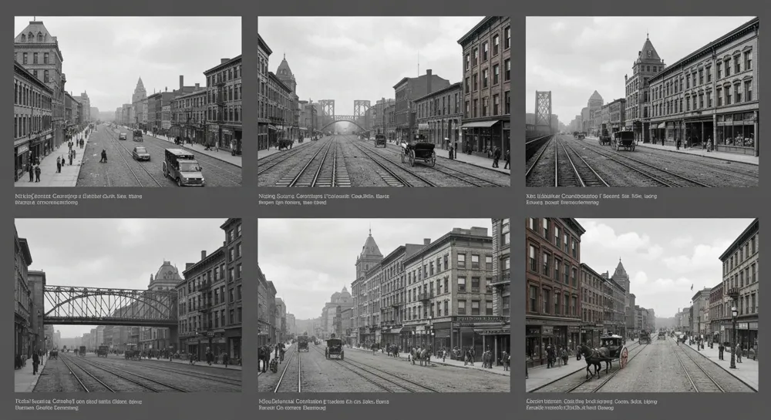Select the top-right photo with turreted corner building
The image size is (771, 420).
(641, 102)
